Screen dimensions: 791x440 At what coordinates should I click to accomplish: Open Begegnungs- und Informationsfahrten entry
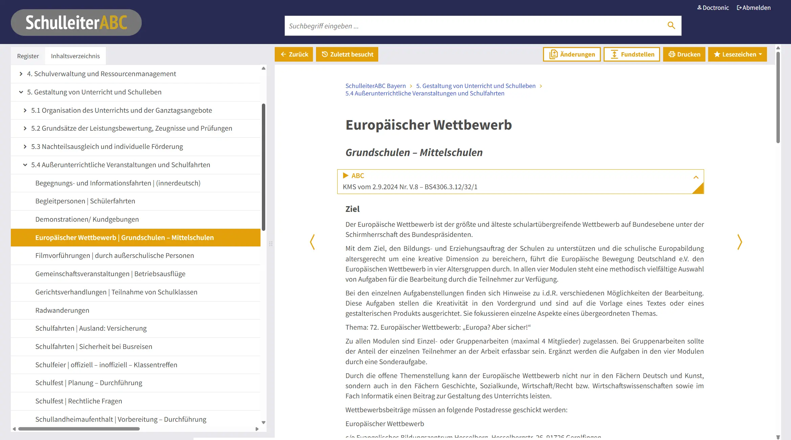click(x=136, y=183)
